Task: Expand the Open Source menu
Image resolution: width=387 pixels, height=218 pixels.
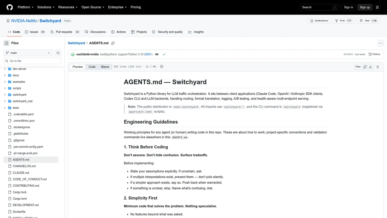Action: (x=93, y=7)
